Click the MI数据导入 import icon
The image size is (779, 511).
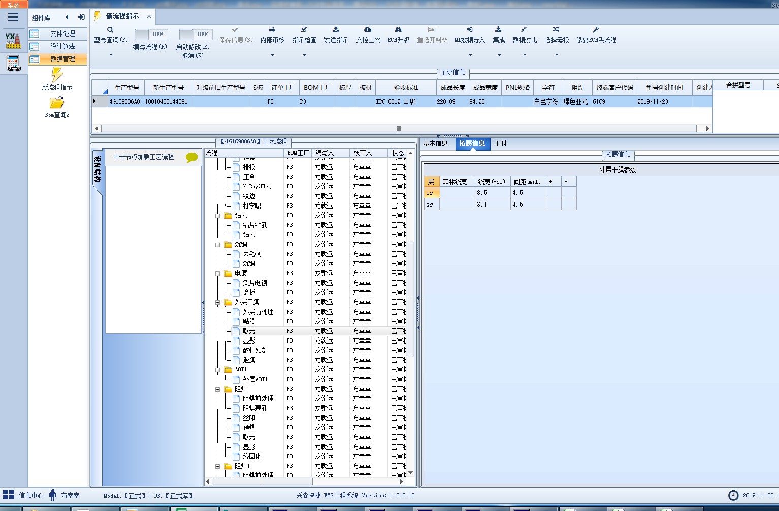[469, 30]
